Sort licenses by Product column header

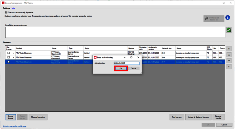pyautogui.click(x=19, y=48)
